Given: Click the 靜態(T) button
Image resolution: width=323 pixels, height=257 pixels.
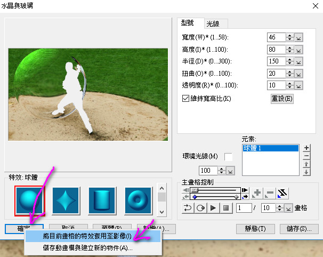Looking at the screenshot, I should tap(255, 229).
